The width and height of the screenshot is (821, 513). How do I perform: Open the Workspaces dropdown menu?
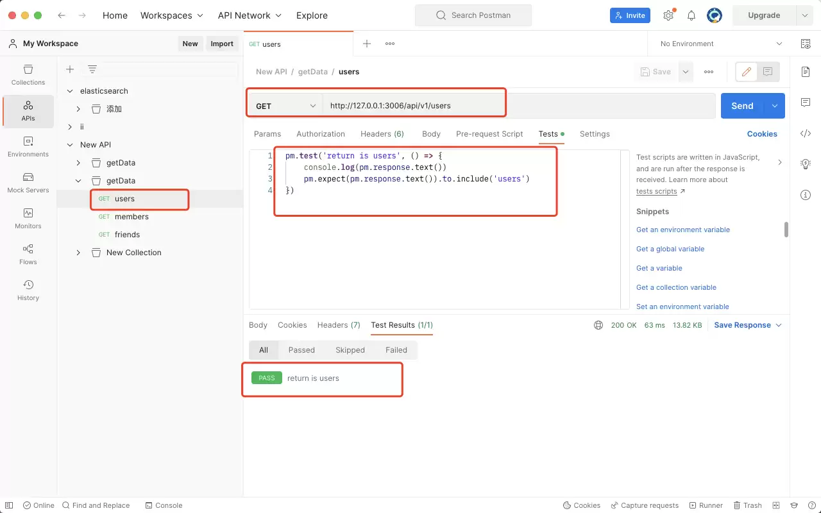172,15
